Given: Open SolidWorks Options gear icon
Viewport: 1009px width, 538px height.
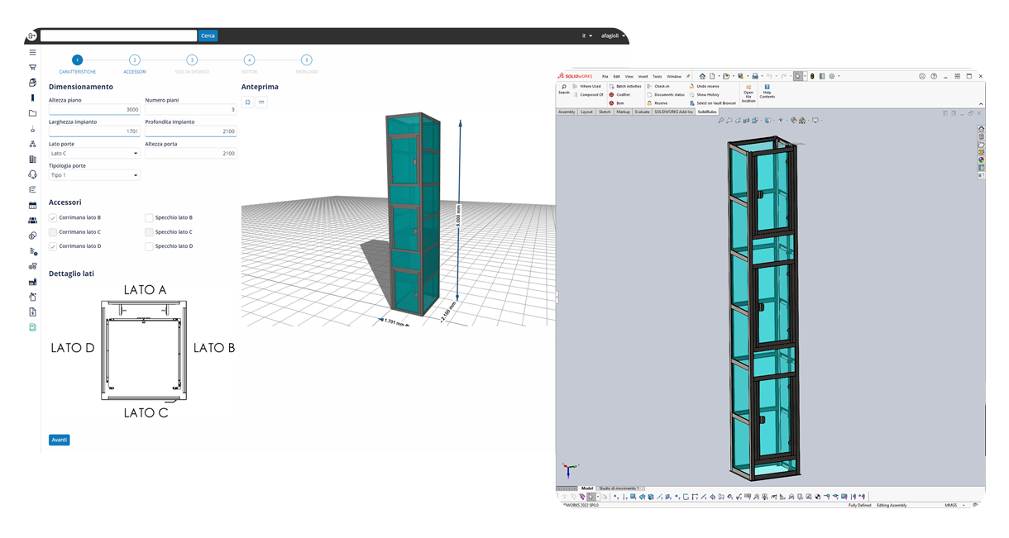Looking at the screenshot, I should coord(832,76).
